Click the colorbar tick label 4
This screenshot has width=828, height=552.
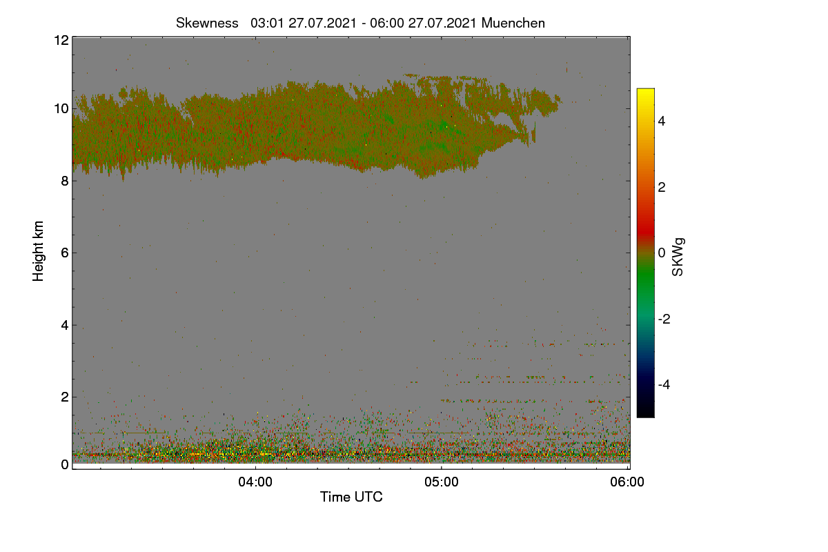[661, 121]
